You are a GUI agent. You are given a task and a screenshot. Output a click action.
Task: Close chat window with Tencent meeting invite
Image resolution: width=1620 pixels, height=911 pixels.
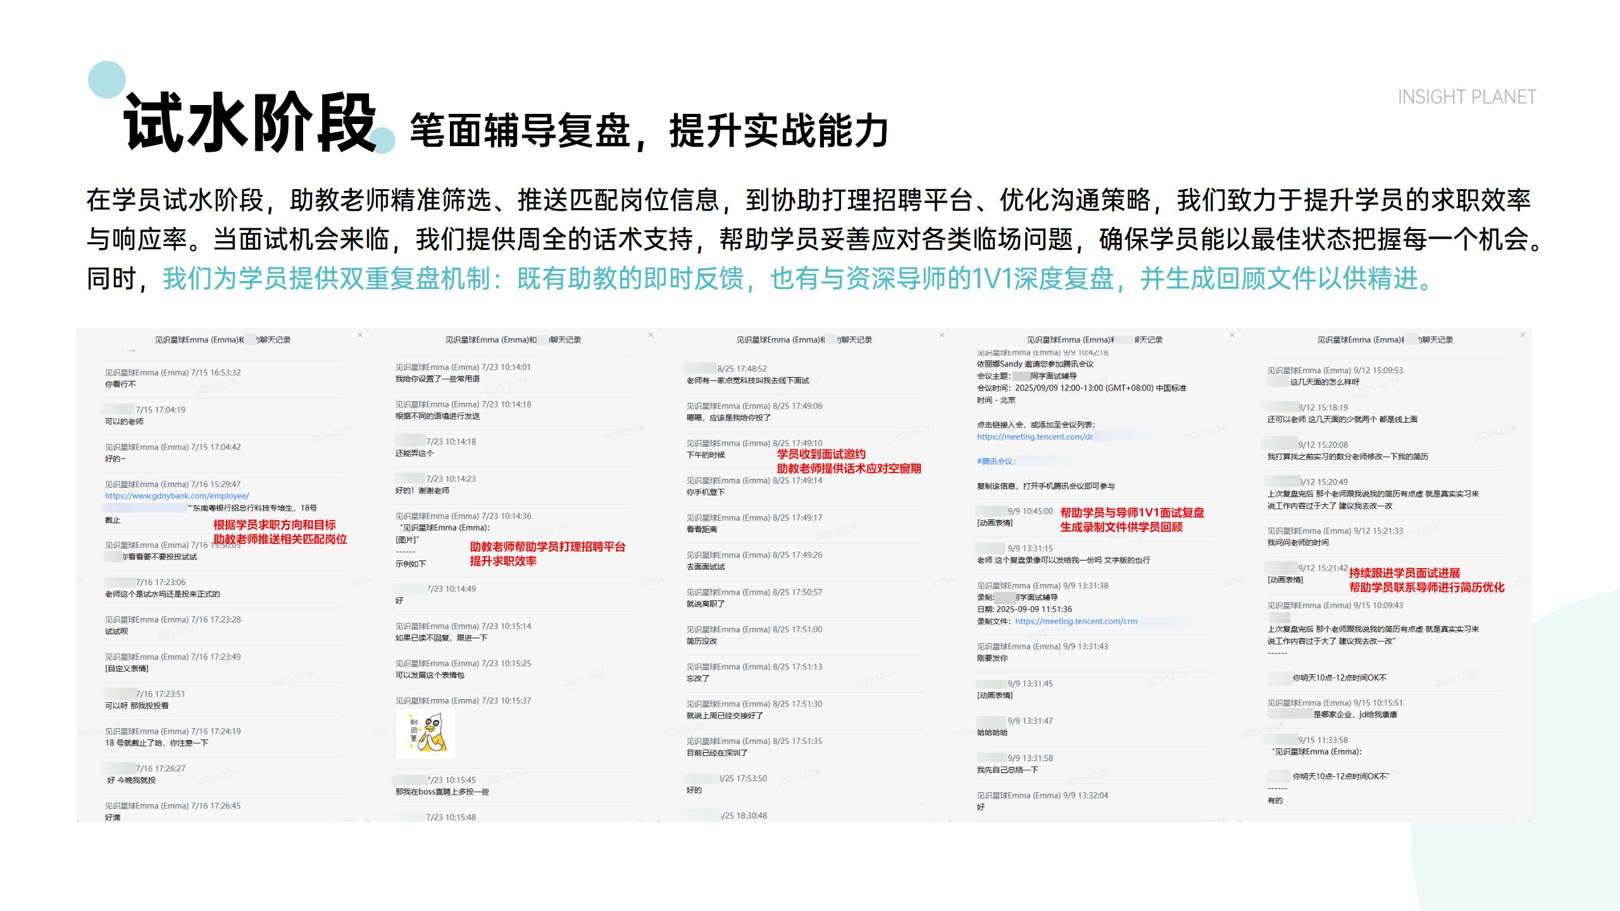point(1232,335)
